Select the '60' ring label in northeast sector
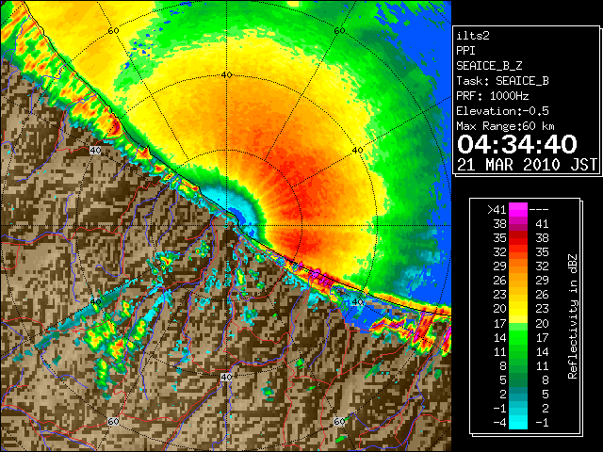The width and height of the screenshot is (603, 452). pyautogui.click(x=339, y=30)
